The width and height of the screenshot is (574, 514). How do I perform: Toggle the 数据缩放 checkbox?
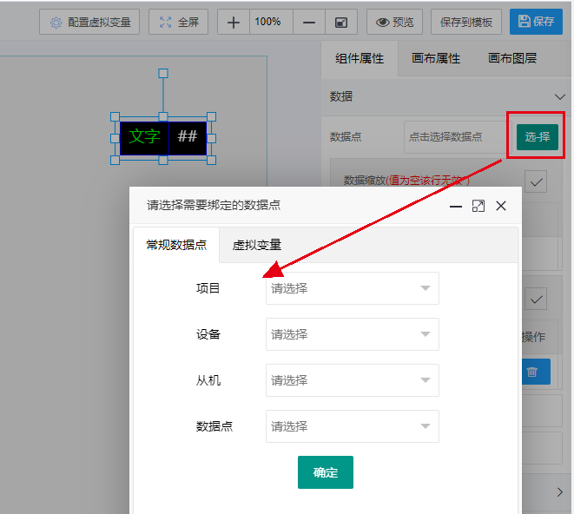point(537,181)
